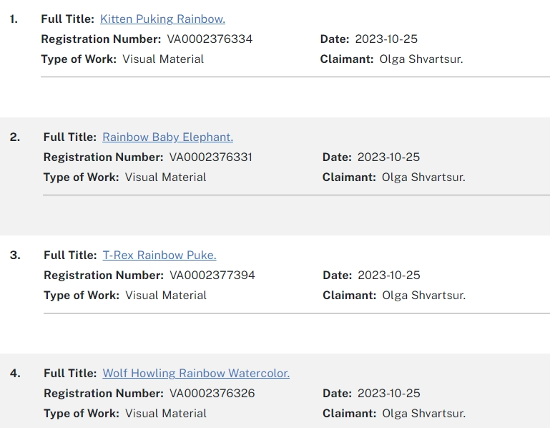Image resolution: width=550 pixels, height=428 pixels.
Task: Click registration number VA0002377394
Action: click(212, 275)
